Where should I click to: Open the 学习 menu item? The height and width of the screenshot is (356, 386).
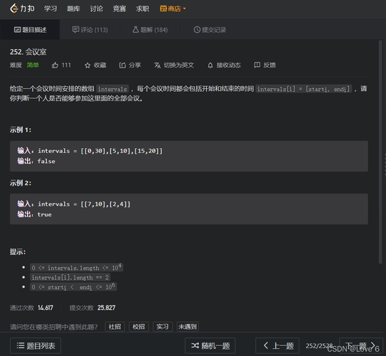coord(50,9)
